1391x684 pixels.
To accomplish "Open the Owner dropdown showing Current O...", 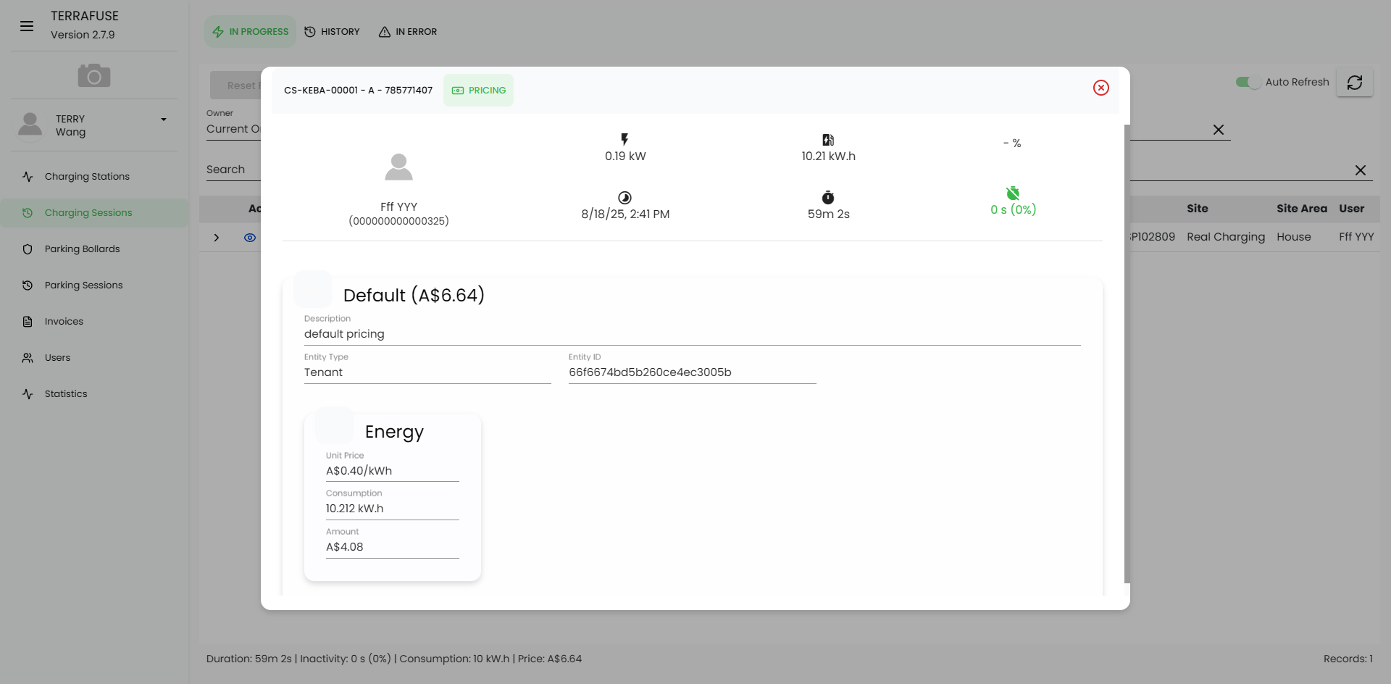I will pos(233,129).
